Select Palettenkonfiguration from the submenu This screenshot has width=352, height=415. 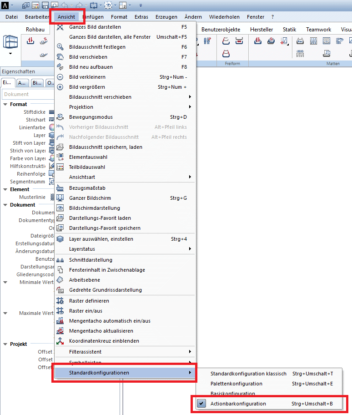(236, 384)
